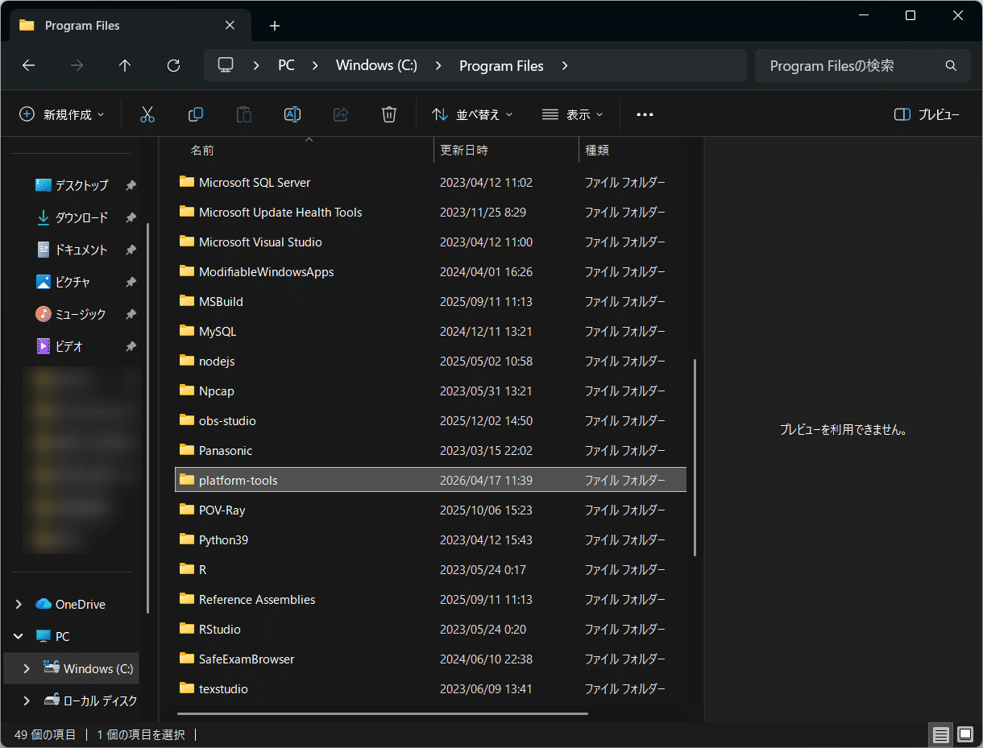Select the Panasonic folder
Screen dimensions: 983x748
coord(431,450)
